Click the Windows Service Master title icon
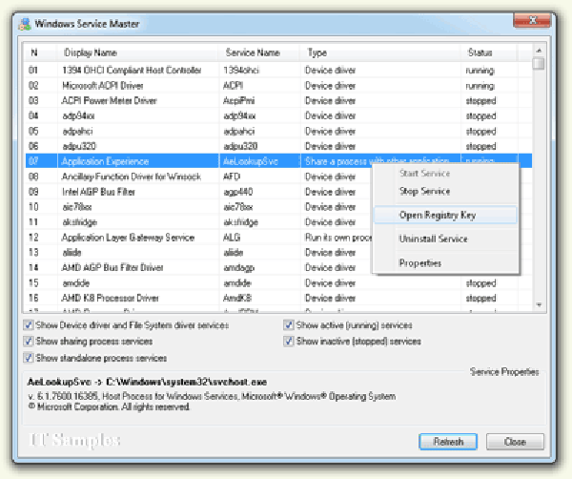 pos(25,24)
